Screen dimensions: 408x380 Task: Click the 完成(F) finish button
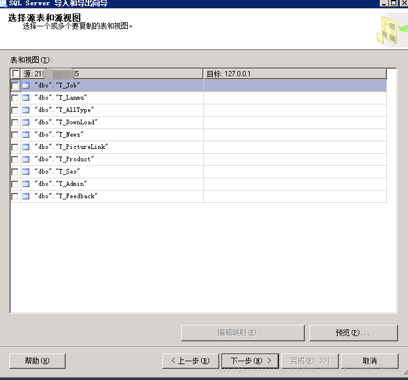pos(310,361)
